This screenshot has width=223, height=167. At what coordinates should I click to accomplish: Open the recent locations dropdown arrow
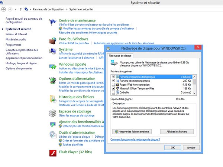click(16, 9)
